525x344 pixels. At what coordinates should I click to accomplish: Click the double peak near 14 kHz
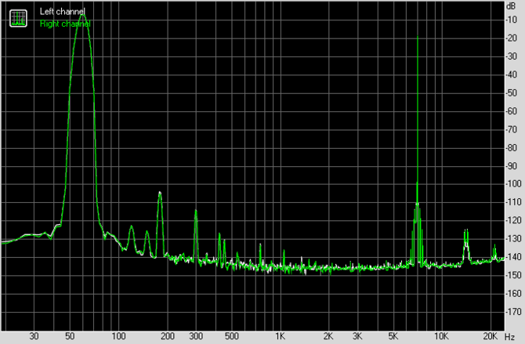click(x=465, y=232)
